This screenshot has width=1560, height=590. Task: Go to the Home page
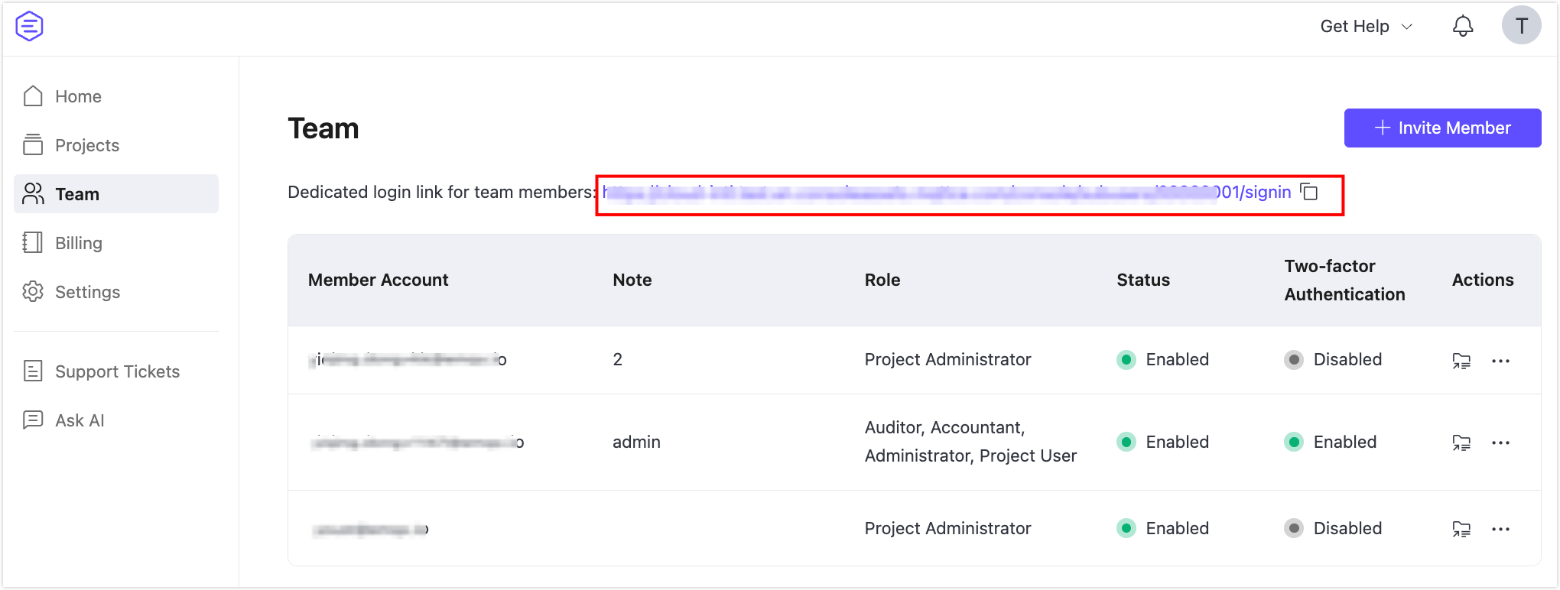pos(78,96)
